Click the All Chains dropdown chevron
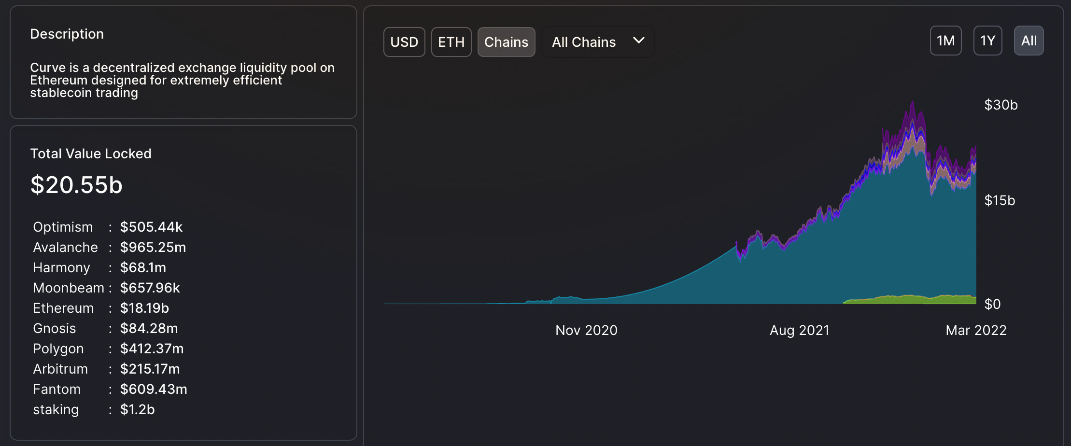 coord(638,41)
